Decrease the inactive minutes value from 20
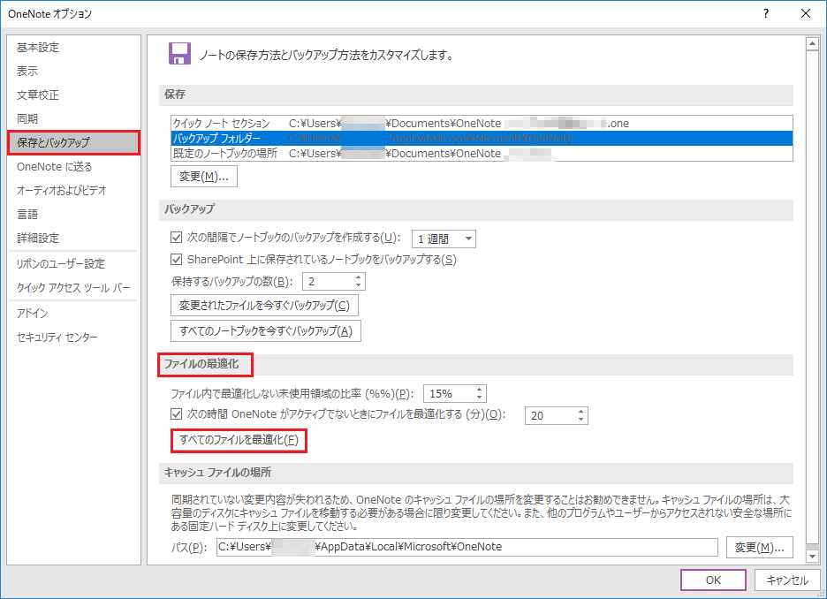 click(580, 419)
